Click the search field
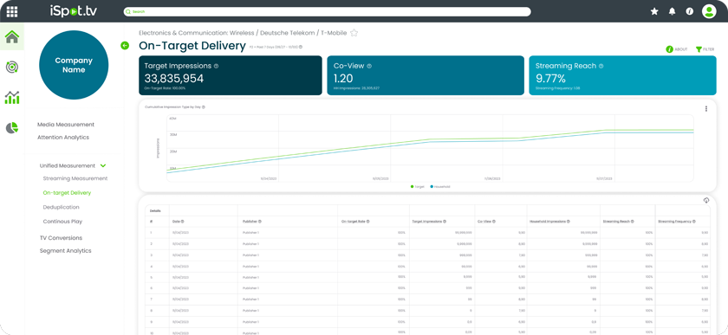 pos(327,11)
